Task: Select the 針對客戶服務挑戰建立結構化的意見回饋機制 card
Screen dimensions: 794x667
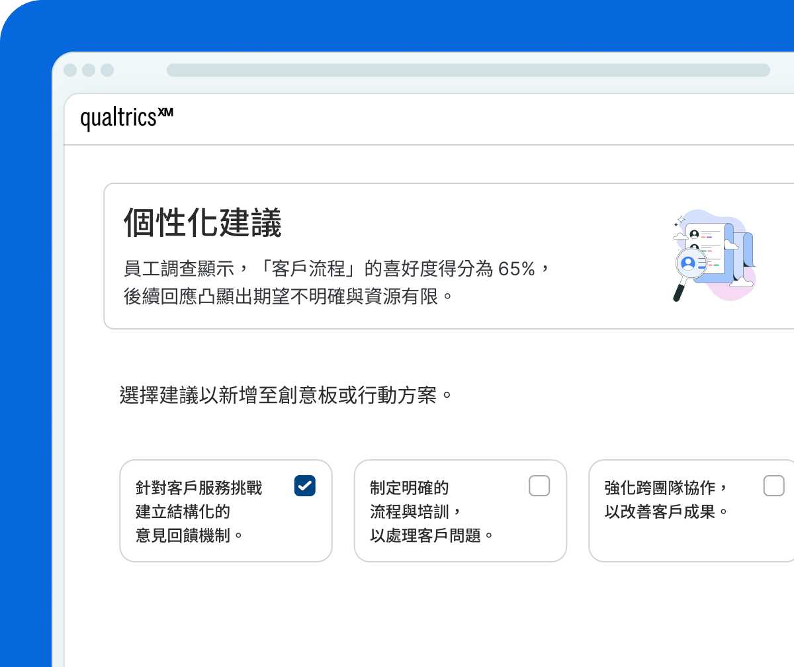Action: (226, 511)
